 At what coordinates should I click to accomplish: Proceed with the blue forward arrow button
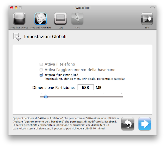(145, 124)
